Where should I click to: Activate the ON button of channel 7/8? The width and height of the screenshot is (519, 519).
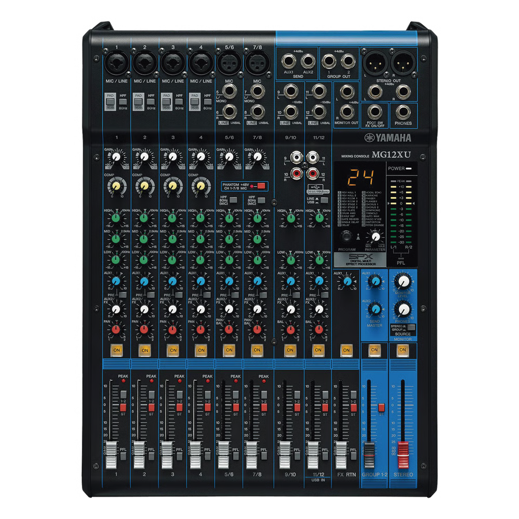(x=257, y=350)
